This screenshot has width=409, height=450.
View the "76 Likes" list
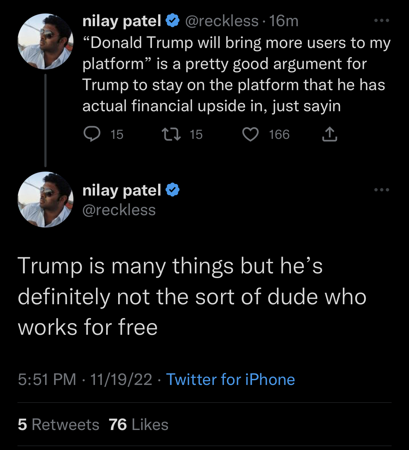pyautogui.click(x=139, y=425)
